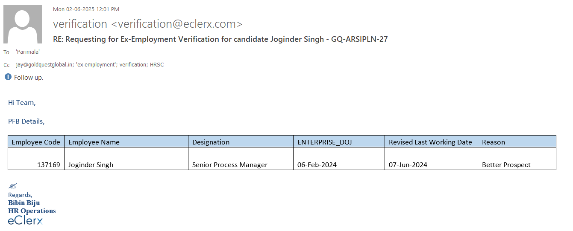Select the Employee Code header cell

tap(36, 142)
